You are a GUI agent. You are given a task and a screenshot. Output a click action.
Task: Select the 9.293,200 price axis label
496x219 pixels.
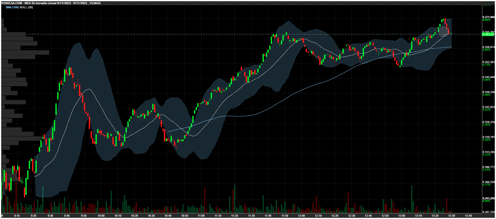[x=488, y=198]
